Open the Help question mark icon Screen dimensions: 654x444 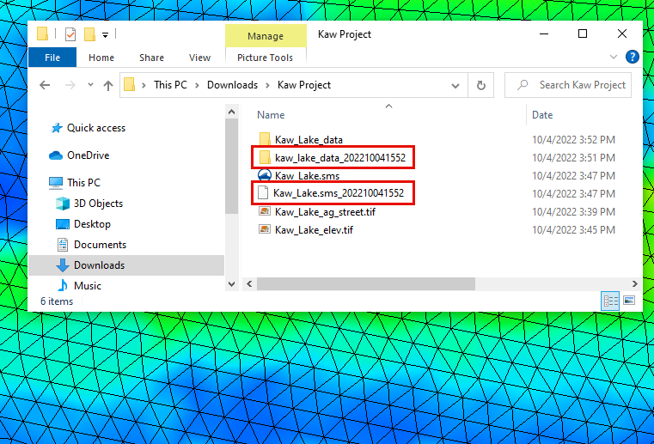pos(633,57)
